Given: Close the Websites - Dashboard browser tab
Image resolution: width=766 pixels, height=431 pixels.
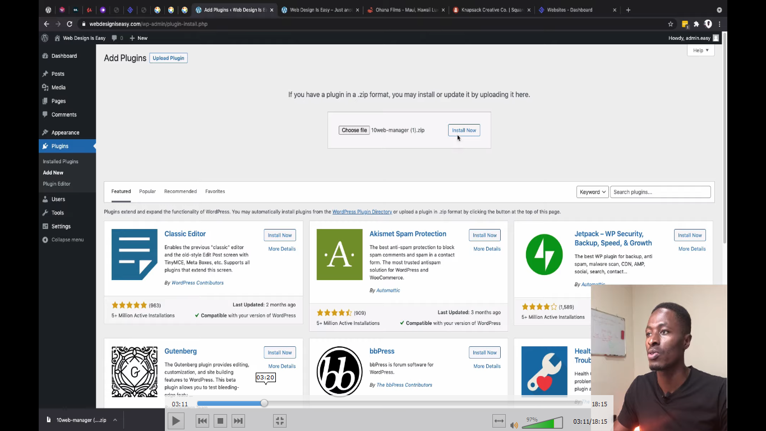Looking at the screenshot, I should (x=615, y=10).
